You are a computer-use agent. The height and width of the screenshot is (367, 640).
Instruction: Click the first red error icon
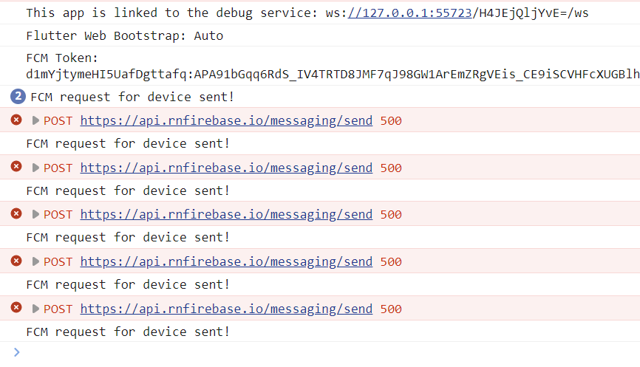click(16, 120)
